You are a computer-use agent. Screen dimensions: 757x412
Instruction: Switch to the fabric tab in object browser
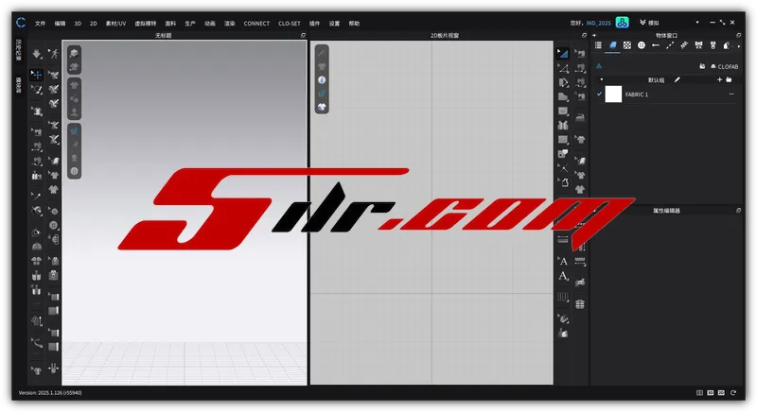[612, 45]
